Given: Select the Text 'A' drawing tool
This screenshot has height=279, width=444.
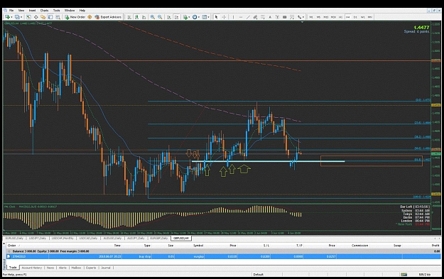Looking at the screenshot, I should click(x=270, y=17).
